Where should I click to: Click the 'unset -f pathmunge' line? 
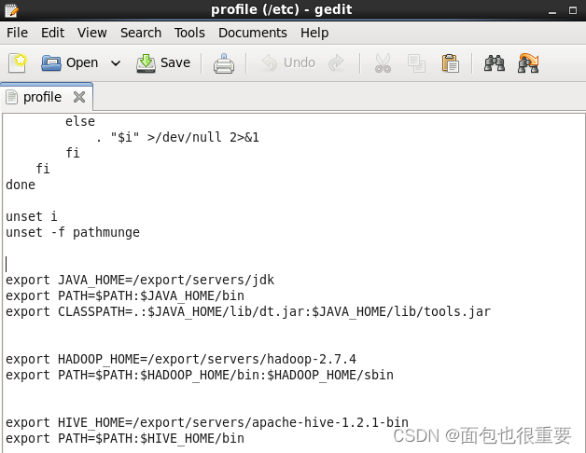pos(73,233)
